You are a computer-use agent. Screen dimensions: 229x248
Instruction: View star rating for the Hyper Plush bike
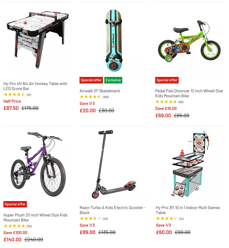pos(18,226)
